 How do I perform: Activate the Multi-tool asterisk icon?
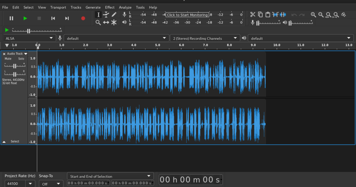[x=114, y=22]
